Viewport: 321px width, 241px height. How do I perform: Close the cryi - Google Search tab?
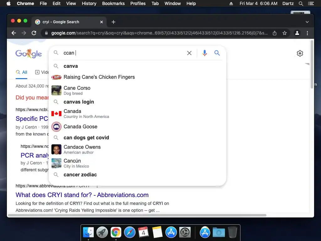tap(102, 22)
